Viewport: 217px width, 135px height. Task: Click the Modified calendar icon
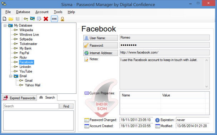(158, 126)
